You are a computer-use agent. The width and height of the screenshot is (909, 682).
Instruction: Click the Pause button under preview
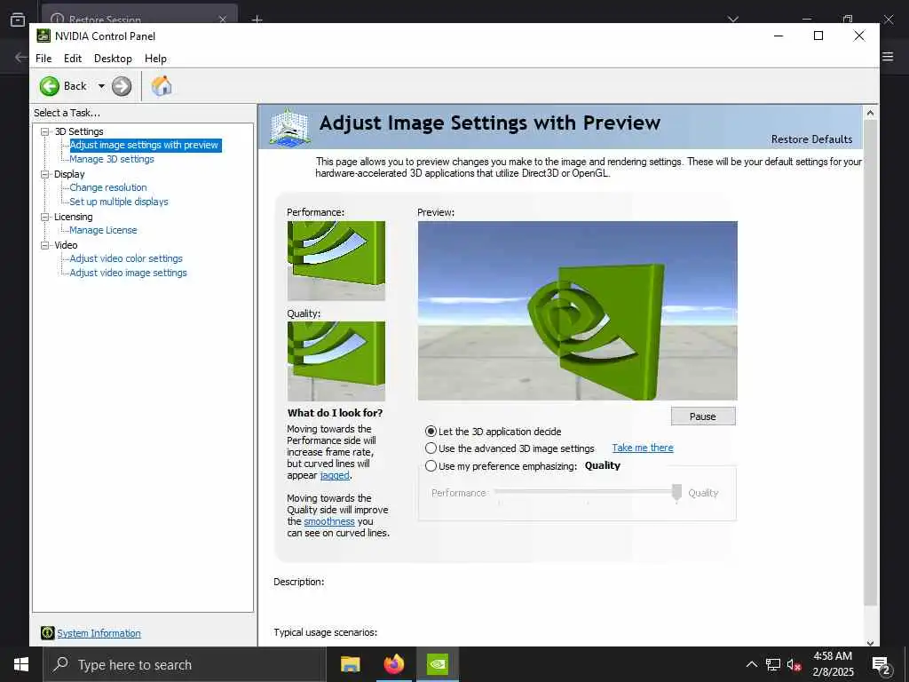pos(703,416)
